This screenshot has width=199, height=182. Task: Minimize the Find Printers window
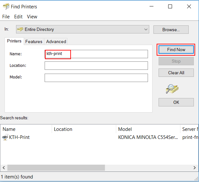click(x=151, y=6)
